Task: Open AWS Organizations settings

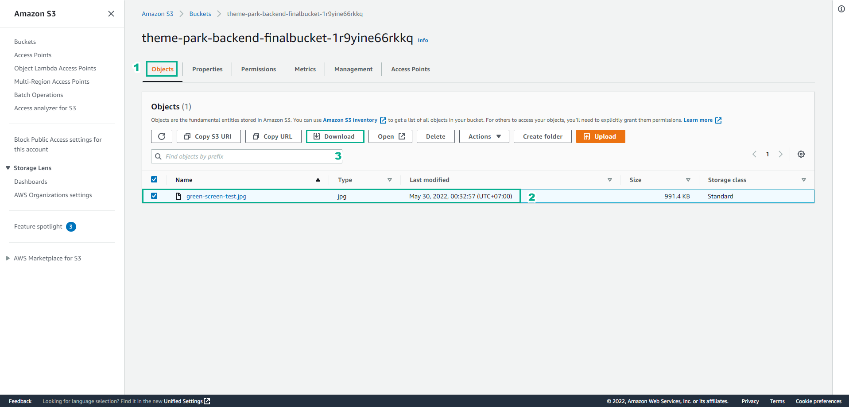Action: tap(53, 195)
